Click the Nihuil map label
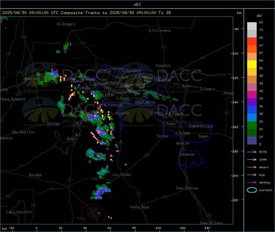 pyautogui.click(x=72, y=139)
